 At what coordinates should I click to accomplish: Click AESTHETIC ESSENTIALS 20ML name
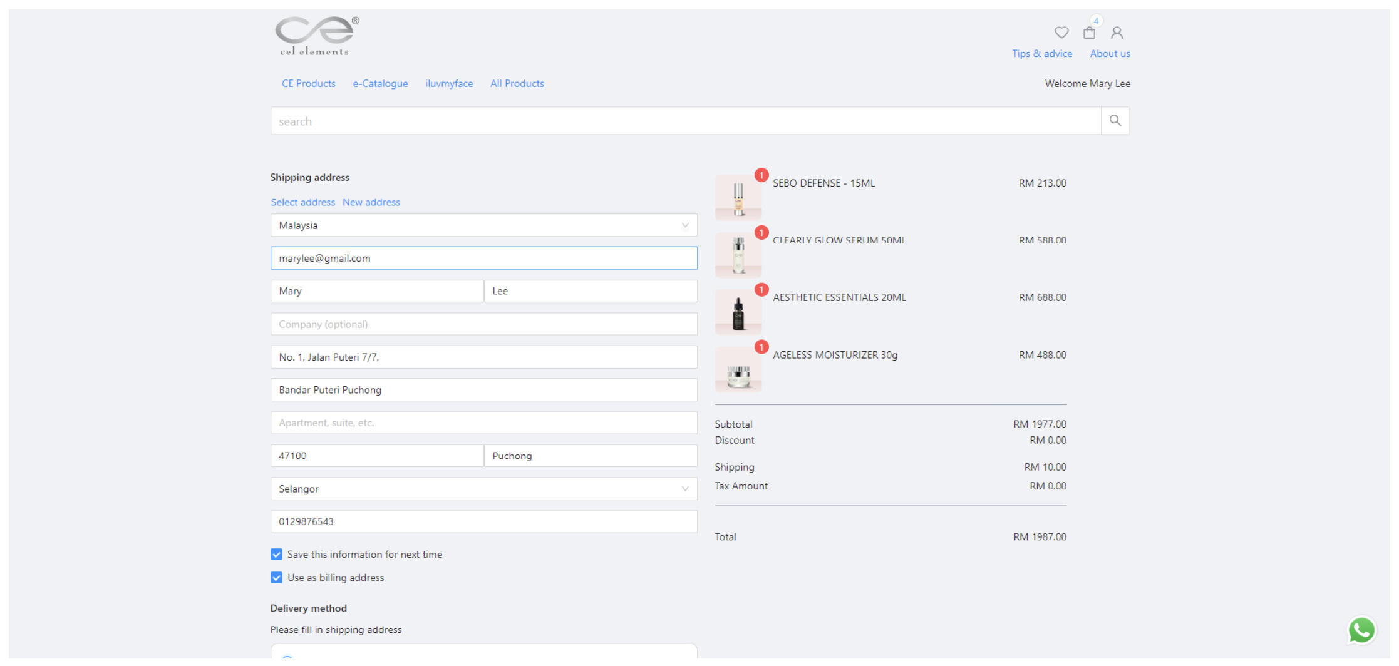(x=839, y=297)
